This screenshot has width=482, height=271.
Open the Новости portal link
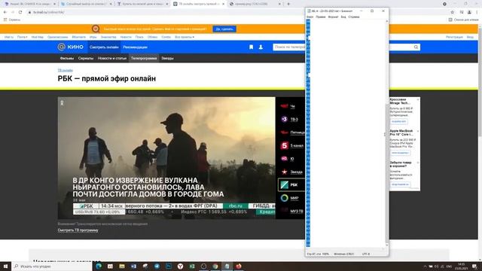tap(126, 37)
